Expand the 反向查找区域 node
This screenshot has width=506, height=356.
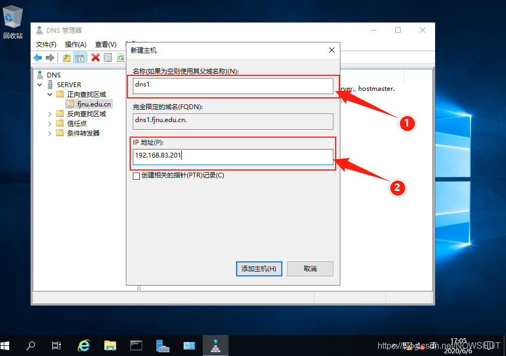click(x=49, y=114)
